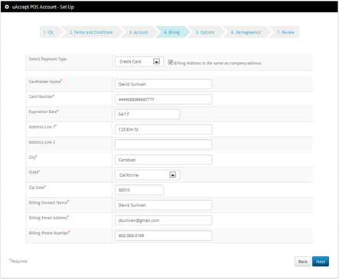This screenshot has width=339, height=279.
Task: Select the current 4. Billing step
Action: coord(172,32)
